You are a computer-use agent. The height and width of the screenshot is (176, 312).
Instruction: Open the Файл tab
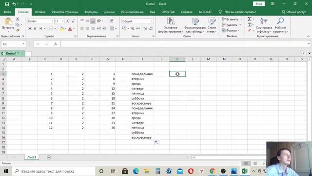(7, 12)
